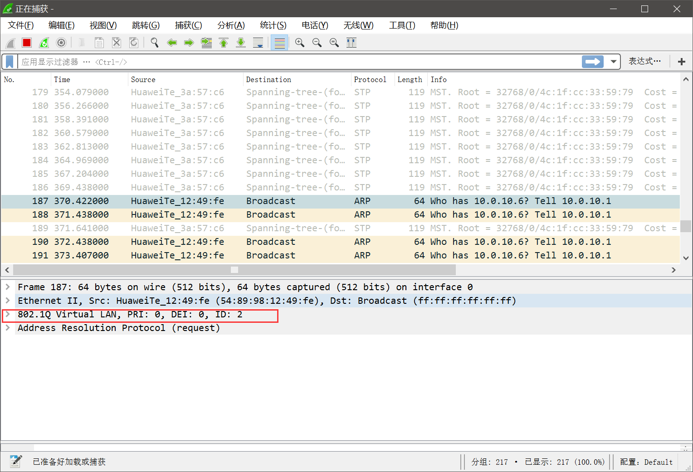Sort by the Destination column header
The width and height of the screenshot is (693, 472).
tap(297, 79)
